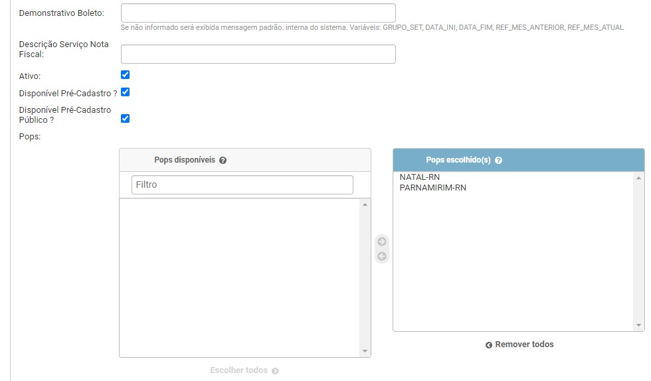Click arrow icon next to Escolher todos

click(275, 371)
